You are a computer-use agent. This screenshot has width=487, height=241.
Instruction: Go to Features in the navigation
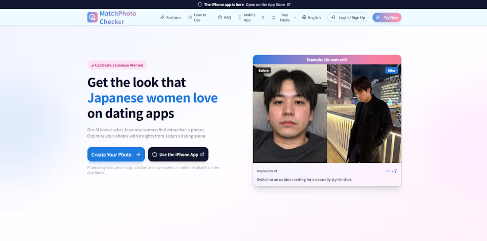(170, 17)
